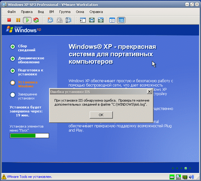Click the orange Установка Windows step indicator

[13, 83]
